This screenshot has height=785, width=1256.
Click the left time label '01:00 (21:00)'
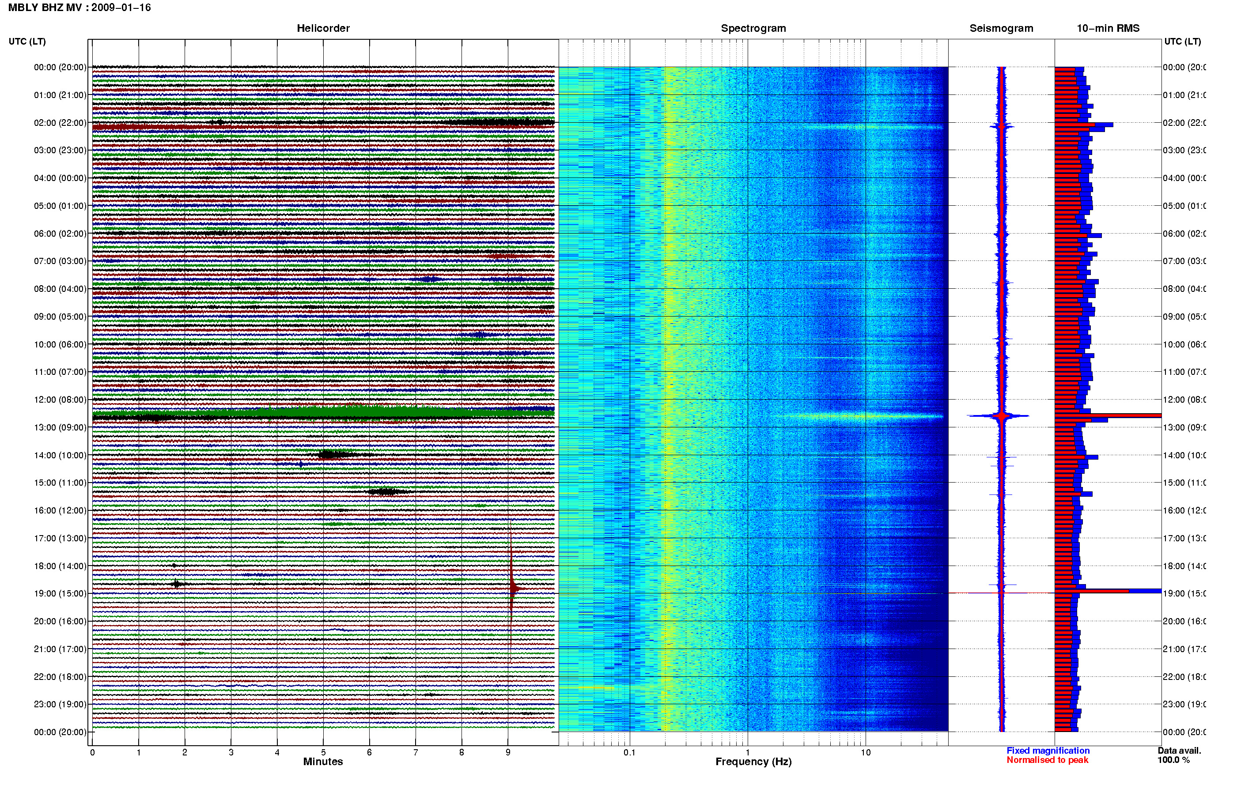coord(60,95)
